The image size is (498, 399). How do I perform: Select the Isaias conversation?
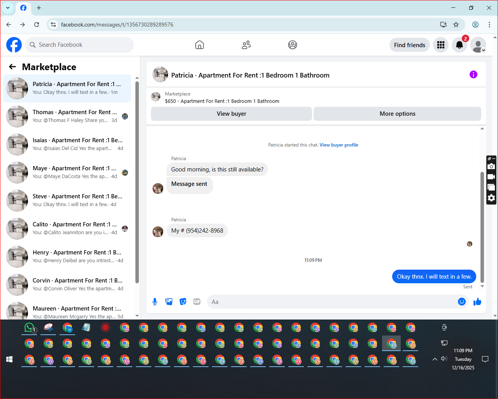tap(67, 145)
